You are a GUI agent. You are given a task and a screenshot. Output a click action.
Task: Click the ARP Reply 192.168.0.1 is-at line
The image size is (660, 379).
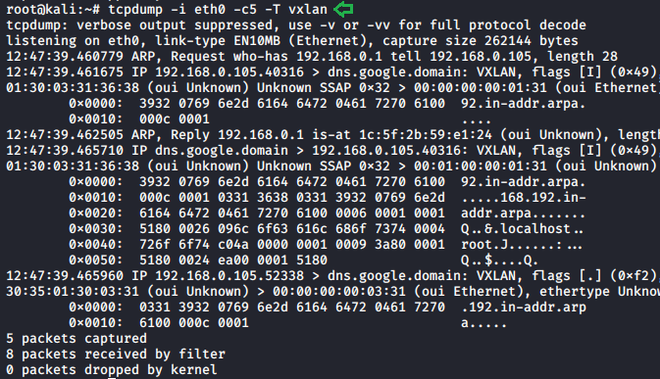(x=332, y=134)
